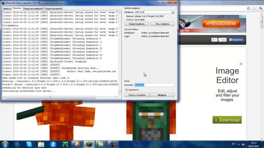
Task: Click the Новый профиль button
Action: tap(137, 24)
